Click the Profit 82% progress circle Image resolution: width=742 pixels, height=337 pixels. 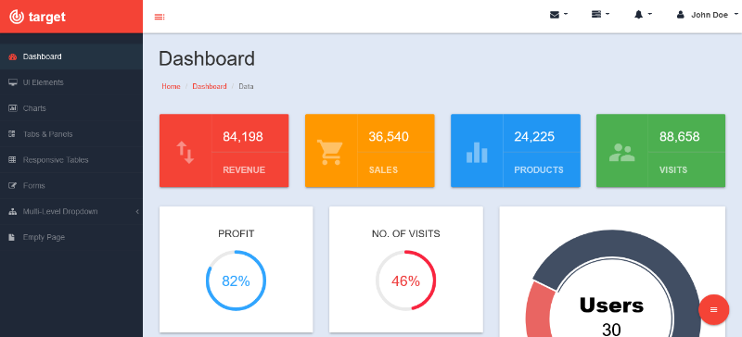click(x=236, y=281)
